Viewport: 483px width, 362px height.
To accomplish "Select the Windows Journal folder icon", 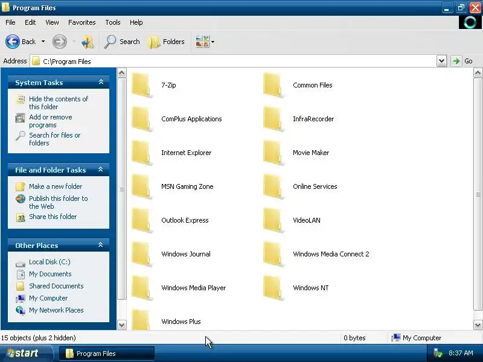I will (x=142, y=254).
